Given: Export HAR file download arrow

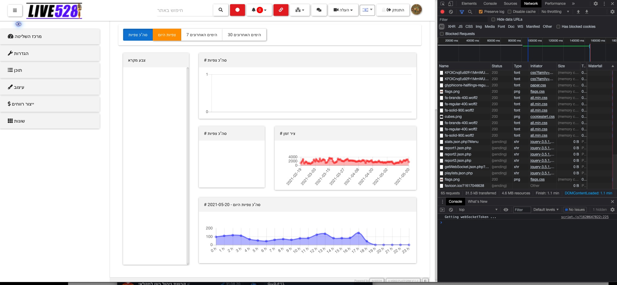Looking at the screenshot, I should [x=587, y=12].
